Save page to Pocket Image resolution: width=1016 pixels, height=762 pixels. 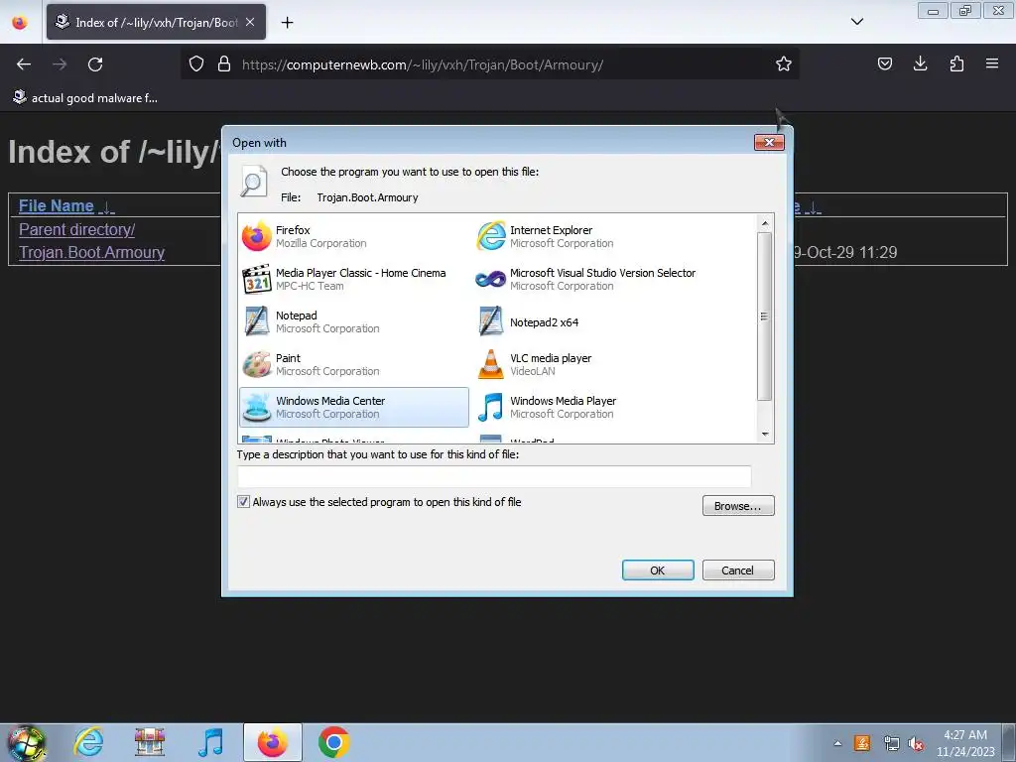884,64
